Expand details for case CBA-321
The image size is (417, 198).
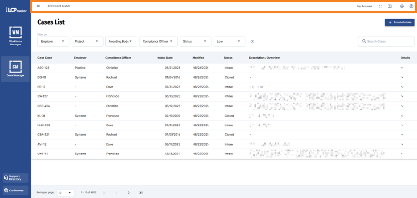402,135
